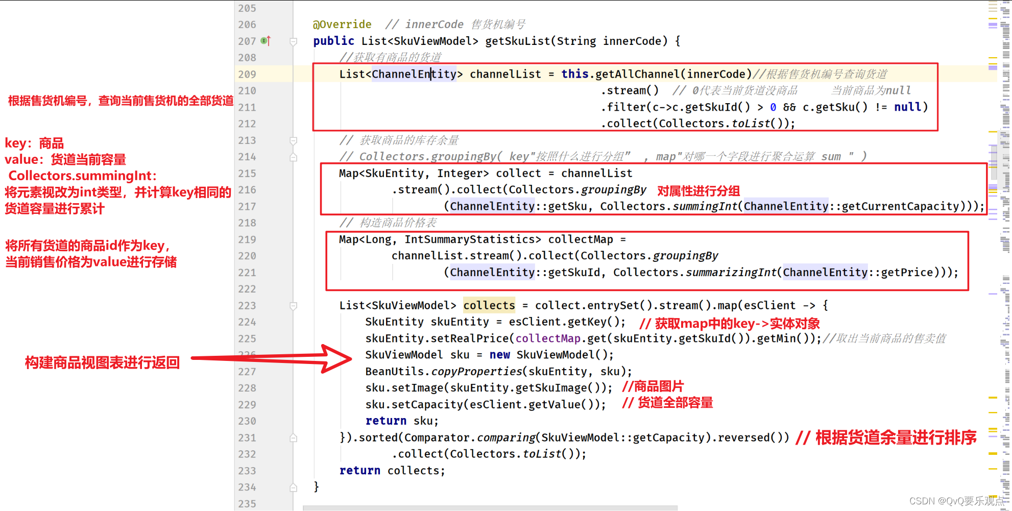Click the highlighted ChannelEntity type on line 209
Image resolution: width=1012 pixels, height=511 pixels.
pos(414,74)
